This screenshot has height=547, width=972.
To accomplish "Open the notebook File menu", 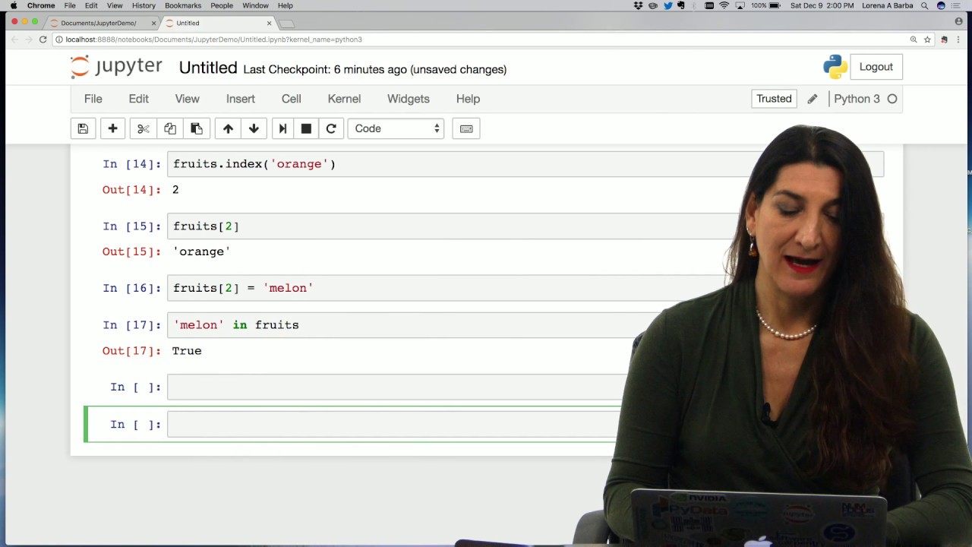I will click(x=93, y=99).
